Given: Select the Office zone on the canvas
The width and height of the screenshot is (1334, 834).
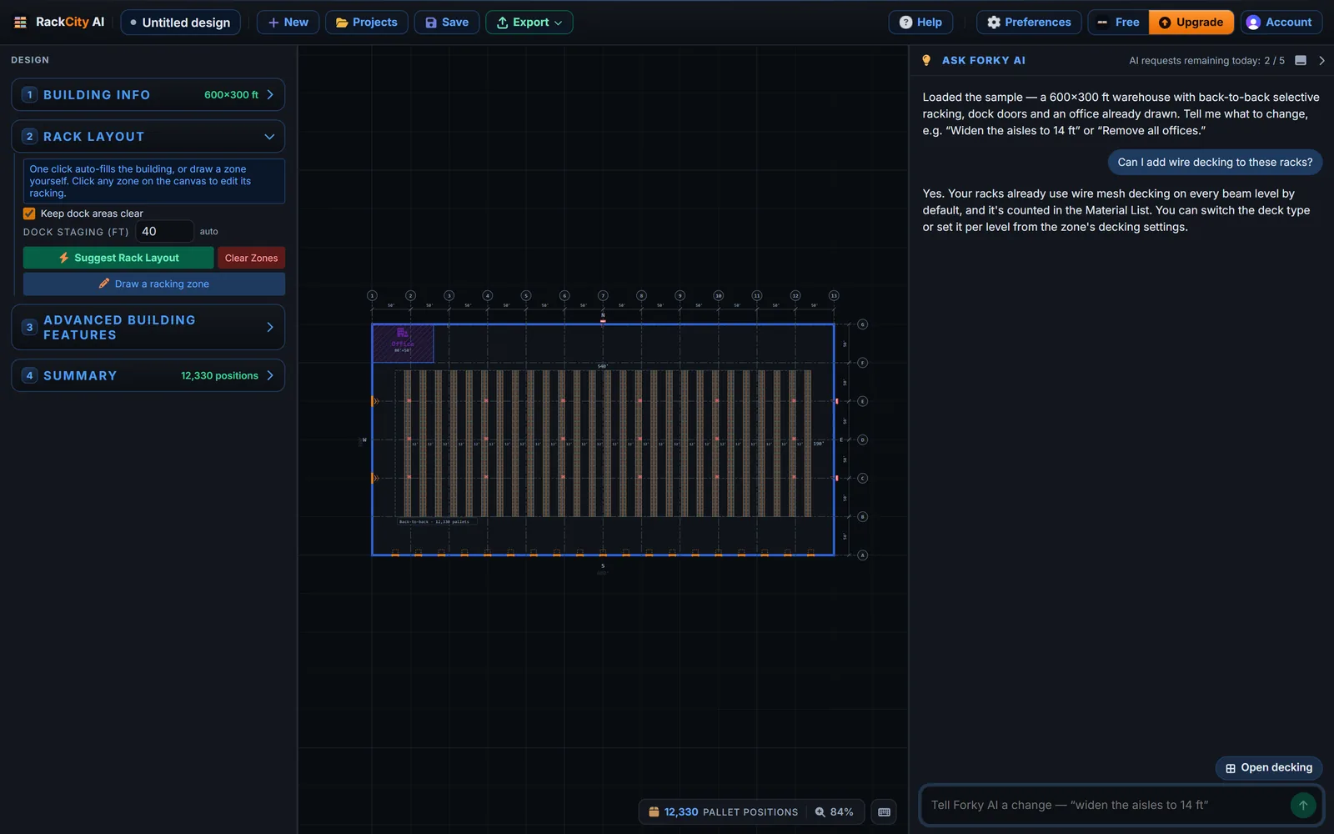Looking at the screenshot, I should click(x=403, y=343).
